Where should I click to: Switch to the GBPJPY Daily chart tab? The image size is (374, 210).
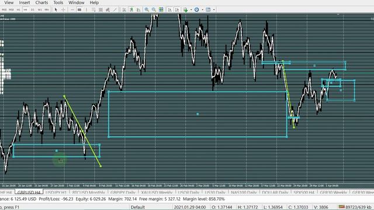click(123, 192)
